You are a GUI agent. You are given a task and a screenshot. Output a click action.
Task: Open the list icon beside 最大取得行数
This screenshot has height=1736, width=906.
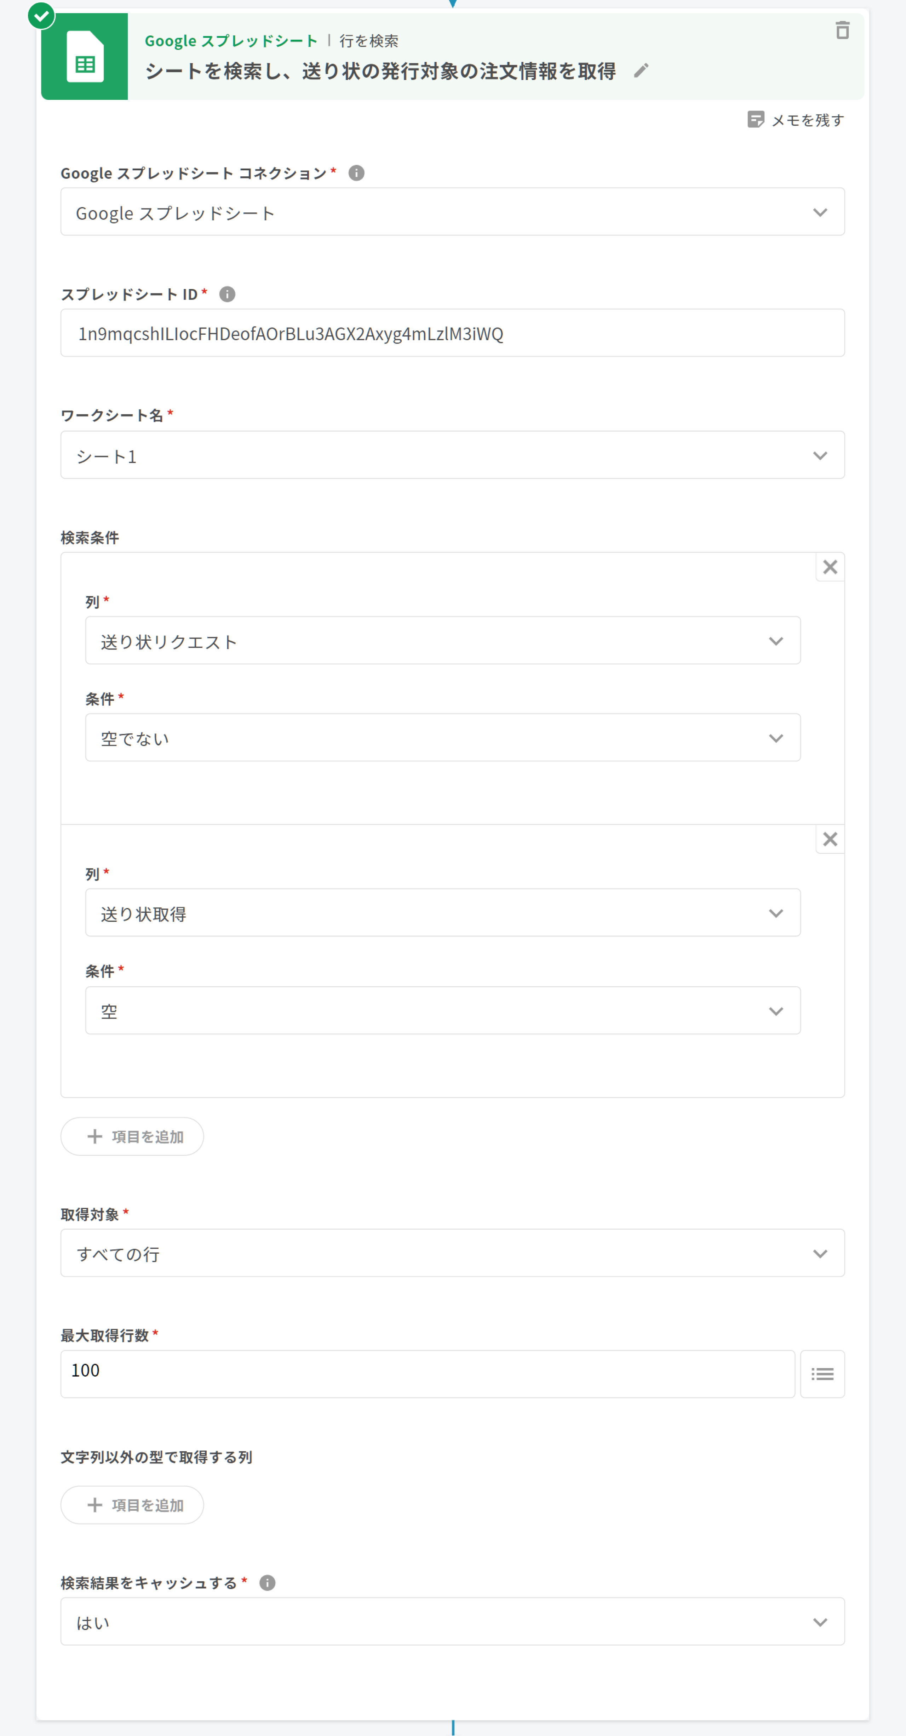point(822,1373)
